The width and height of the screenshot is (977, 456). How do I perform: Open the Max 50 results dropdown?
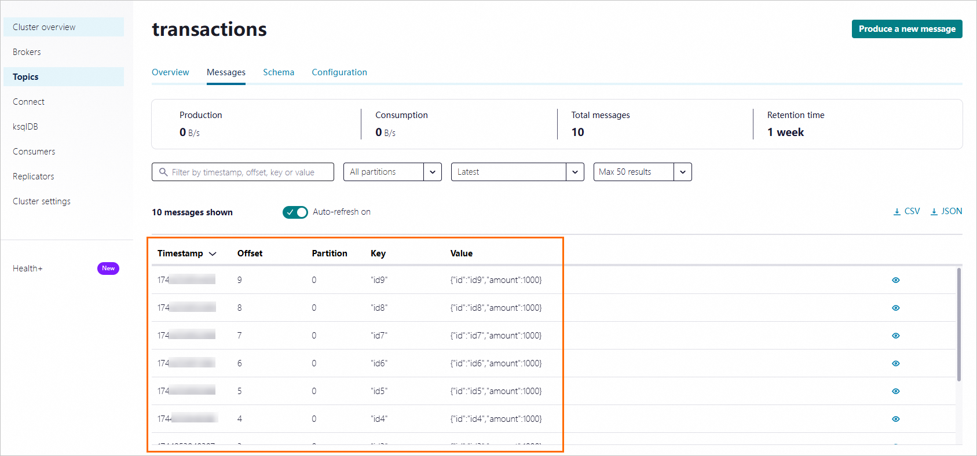[643, 172]
